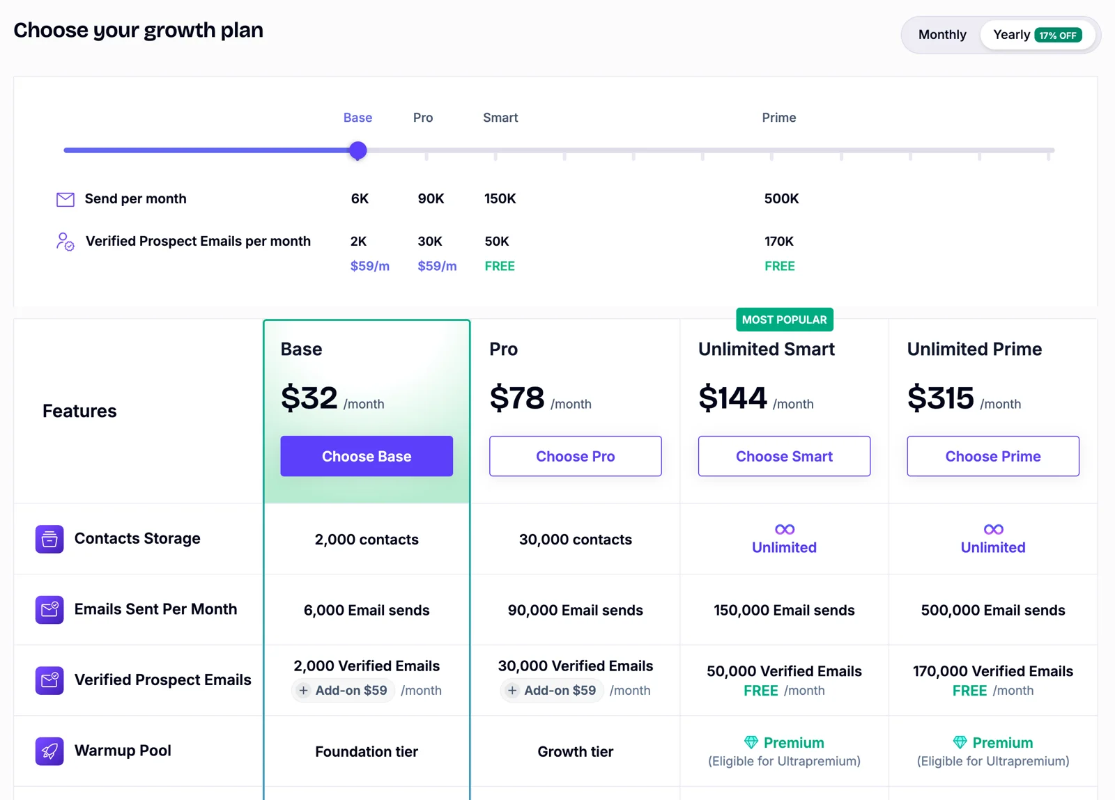Click the infinity icon in Unlimited Smart contacts
This screenshot has height=800, width=1115.
(785, 529)
